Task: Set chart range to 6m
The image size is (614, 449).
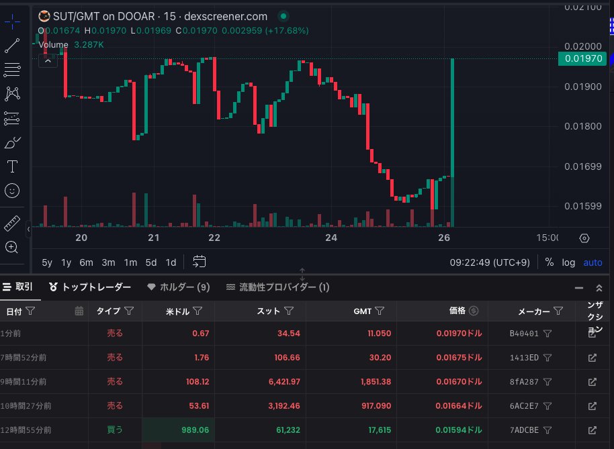Action: click(87, 262)
